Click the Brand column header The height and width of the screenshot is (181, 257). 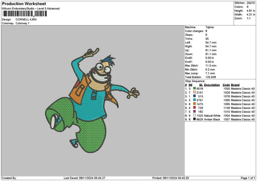click(235, 85)
